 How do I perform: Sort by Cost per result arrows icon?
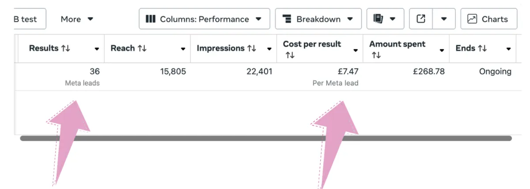pyautogui.click(x=289, y=55)
